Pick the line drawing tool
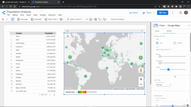 pyautogui.click(x=100, y=19)
